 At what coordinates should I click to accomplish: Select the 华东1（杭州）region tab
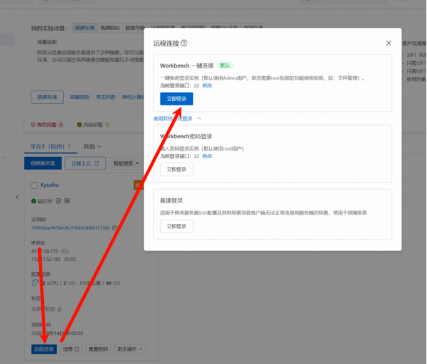[50, 146]
